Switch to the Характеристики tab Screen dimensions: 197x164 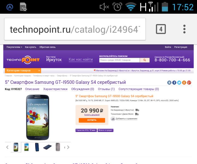click(x=55, y=89)
